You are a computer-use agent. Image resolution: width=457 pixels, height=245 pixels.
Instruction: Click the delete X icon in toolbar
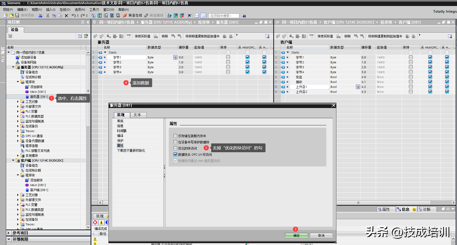(x=67, y=16)
